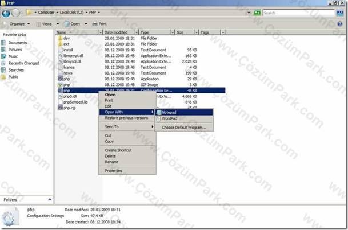
Task: Click Choose Default Program option
Action: (184, 128)
